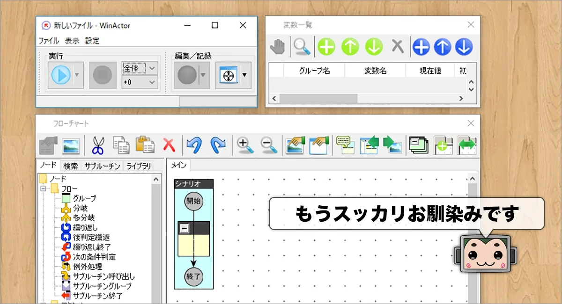Select the 繰り返し node in the tree
The height and width of the screenshot is (304, 562).
click(85, 228)
